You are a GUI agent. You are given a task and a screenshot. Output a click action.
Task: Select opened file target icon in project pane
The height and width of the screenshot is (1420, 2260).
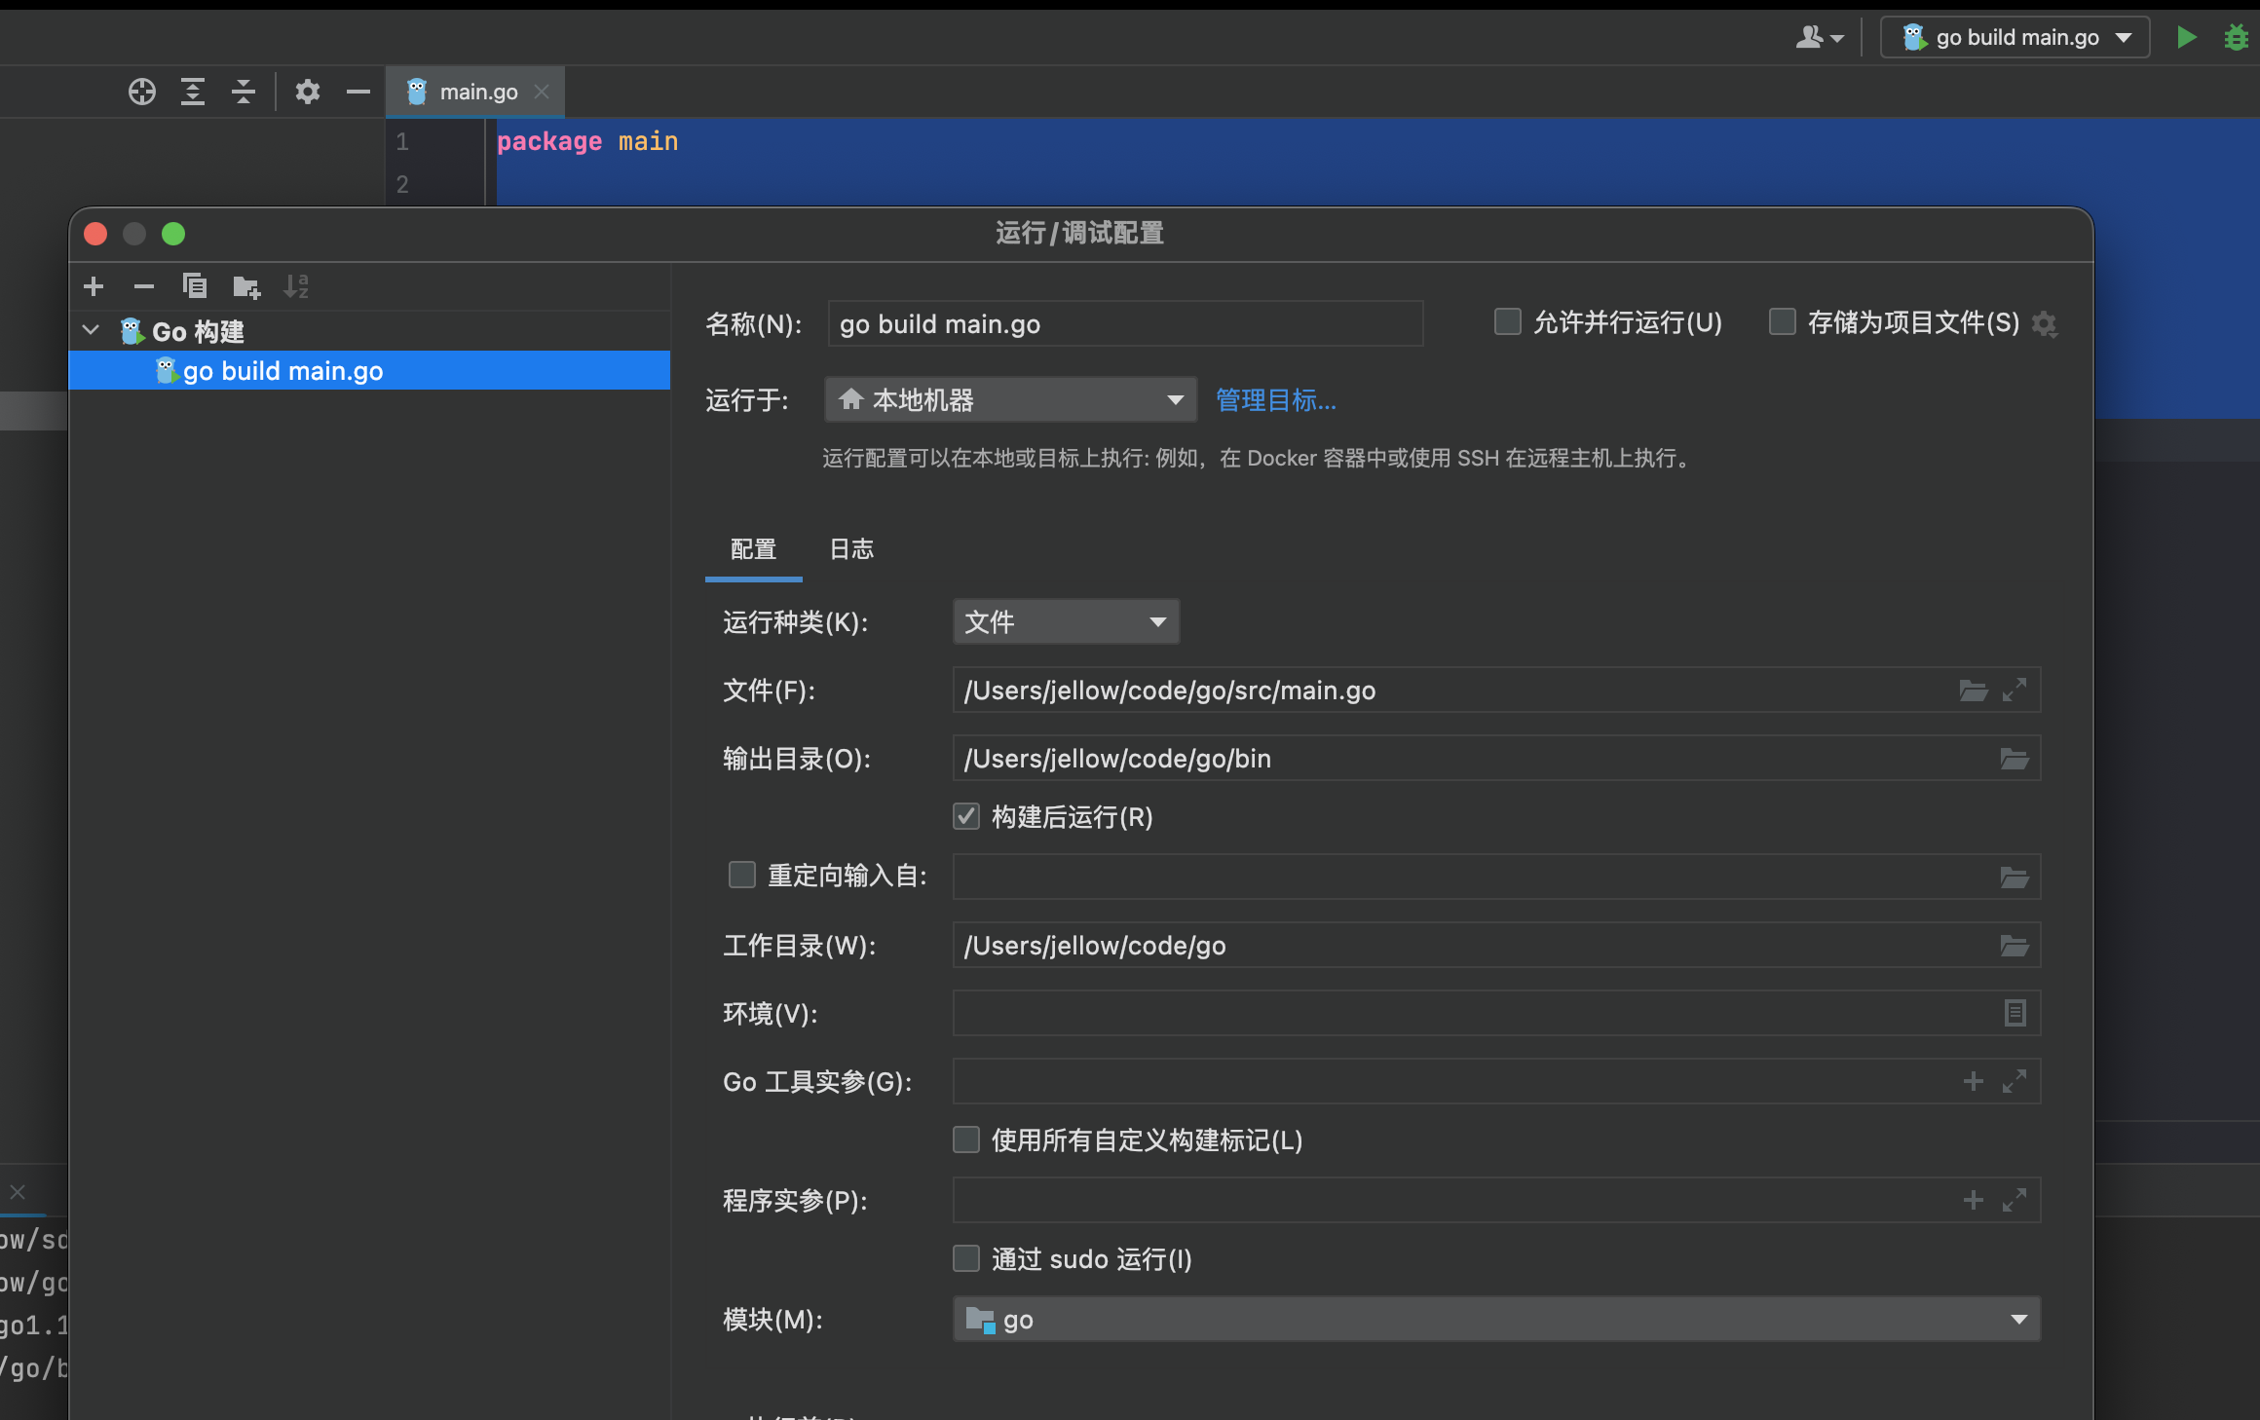click(142, 92)
